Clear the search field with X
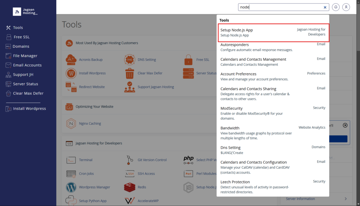360x206 pixels. 325,7
